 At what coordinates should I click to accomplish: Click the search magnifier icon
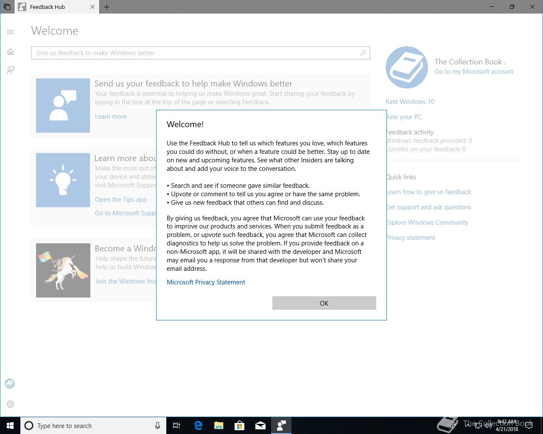[363, 53]
